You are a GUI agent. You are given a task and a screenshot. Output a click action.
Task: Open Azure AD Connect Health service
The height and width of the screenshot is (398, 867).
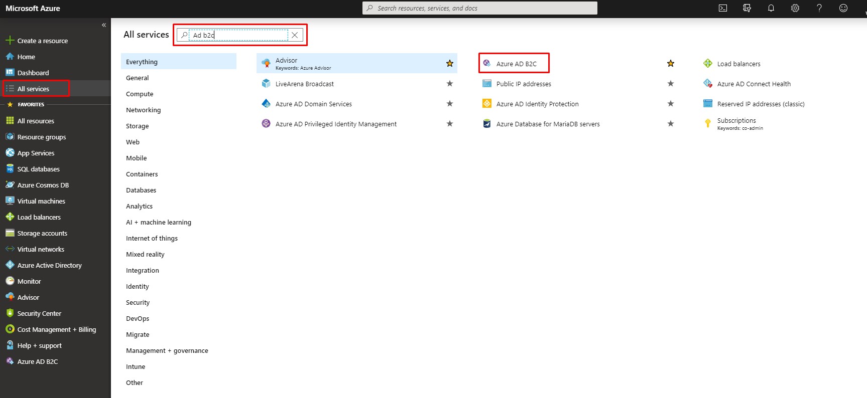point(754,84)
